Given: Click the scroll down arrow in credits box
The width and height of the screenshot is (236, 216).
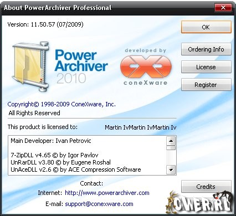Looking at the screenshot, I should pyautogui.click(x=171, y=169).
